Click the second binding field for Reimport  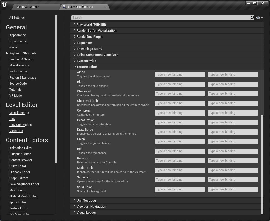[233, 161]
